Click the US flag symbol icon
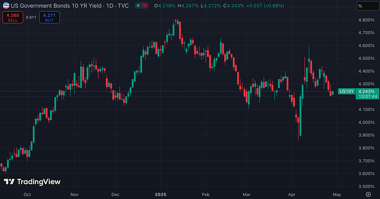380x199 pixels. pos(6,5)
